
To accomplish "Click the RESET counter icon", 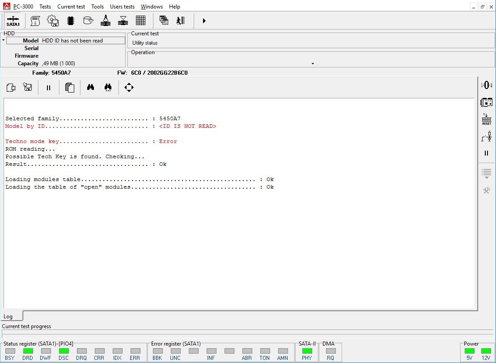I will click(487, 119).
